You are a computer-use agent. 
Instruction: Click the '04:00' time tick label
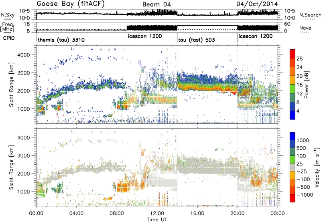point(76,214)
